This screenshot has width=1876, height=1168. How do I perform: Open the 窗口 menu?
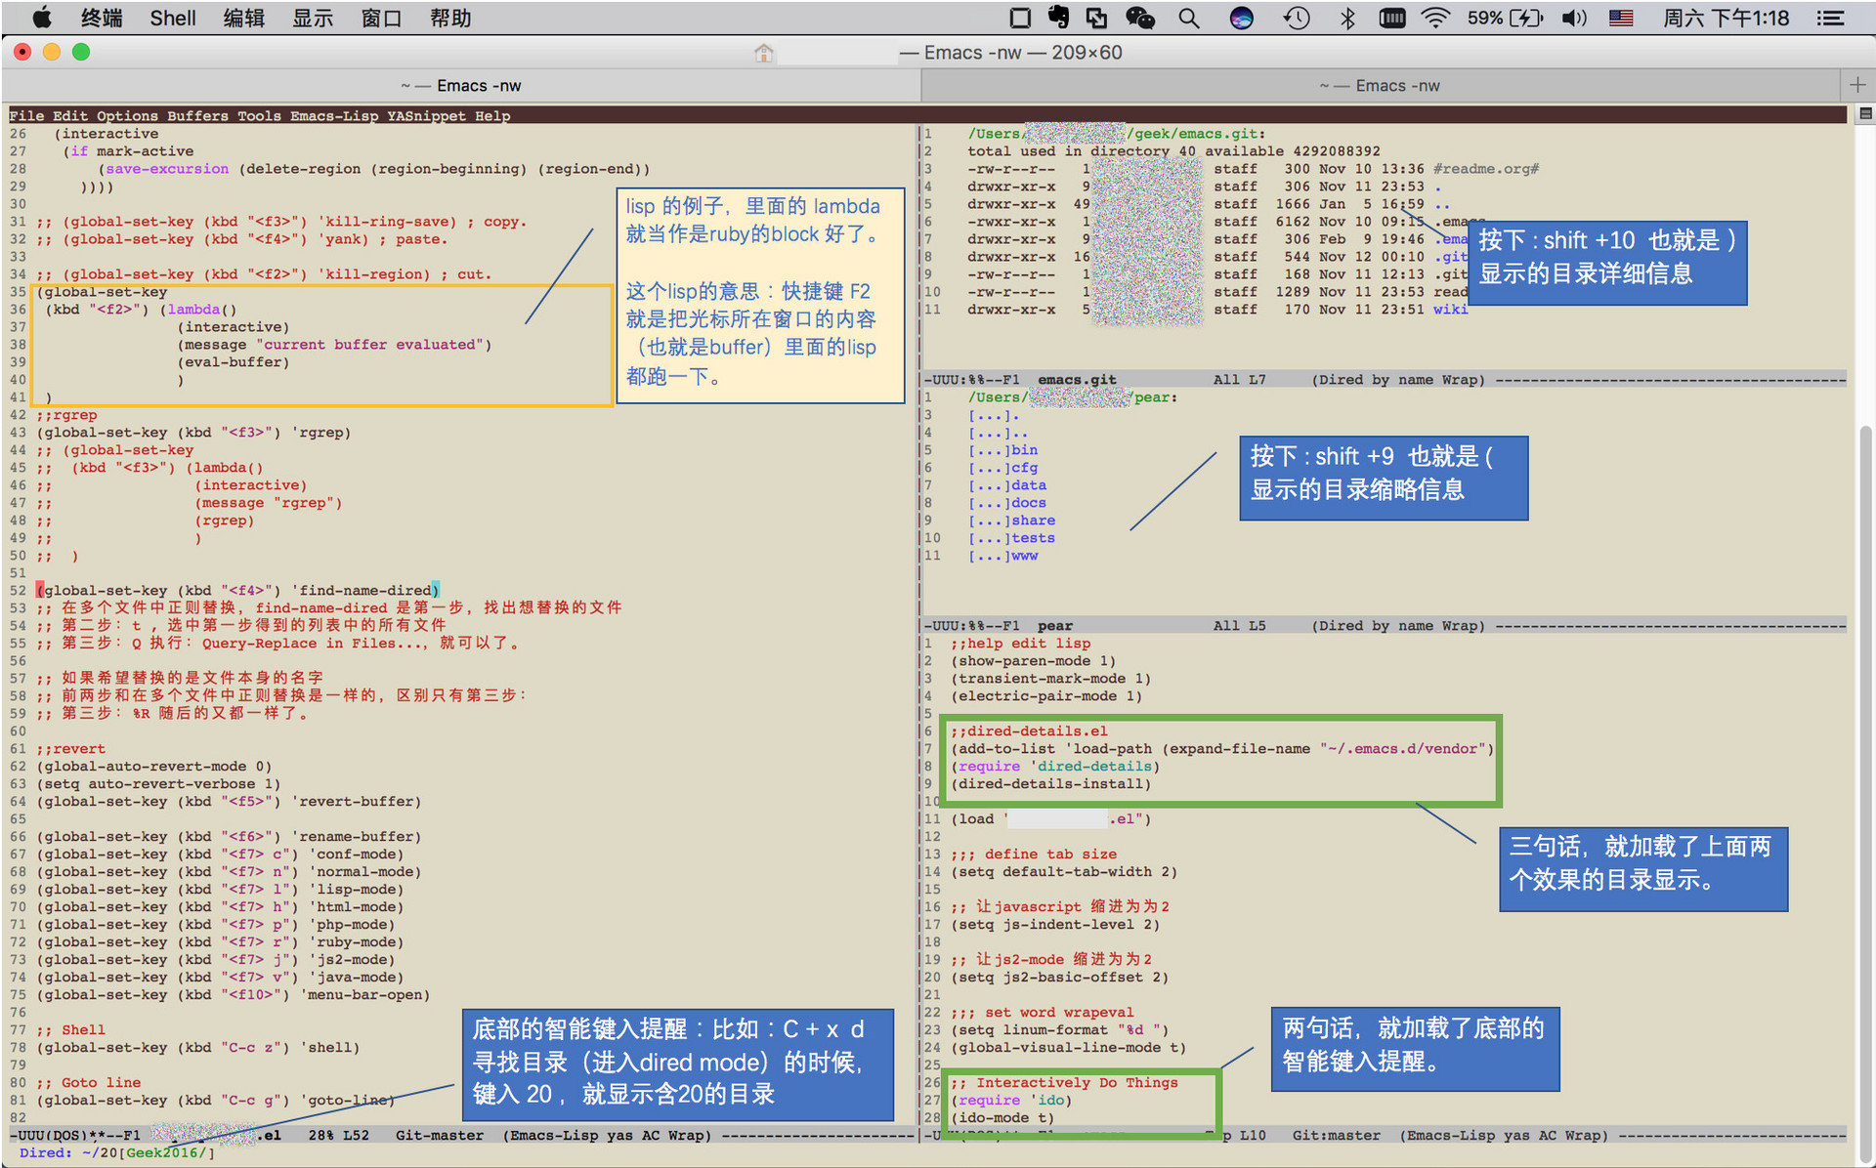click(x=382, y=18)
